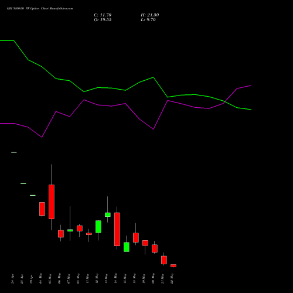Click the purple indicator line's right end
293x293 pixels.
[251, 86]
